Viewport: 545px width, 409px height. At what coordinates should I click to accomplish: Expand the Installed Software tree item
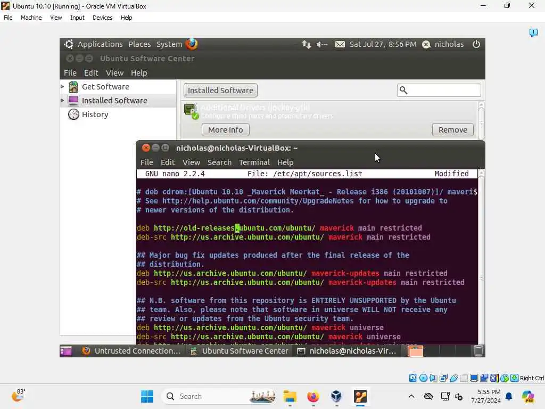coord(62,101)
